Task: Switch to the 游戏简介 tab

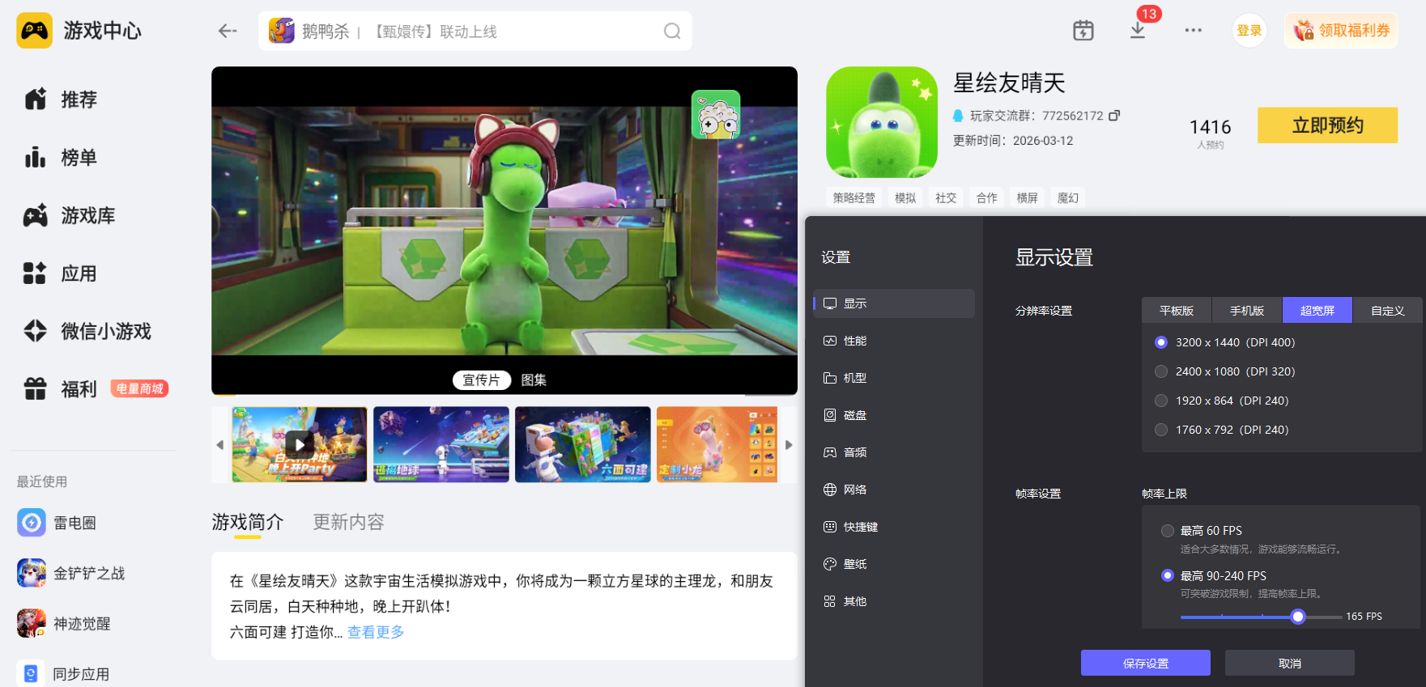Action: (x=248, y=522)
